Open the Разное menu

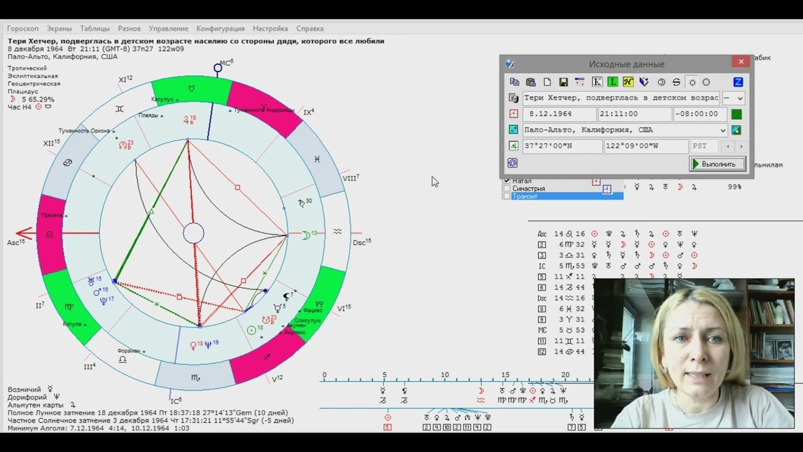(129, 28)
